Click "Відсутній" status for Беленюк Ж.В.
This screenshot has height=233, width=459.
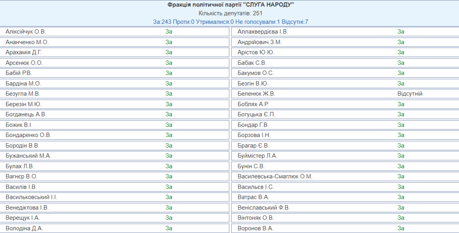pyautogui.click(x=410, y=94)
